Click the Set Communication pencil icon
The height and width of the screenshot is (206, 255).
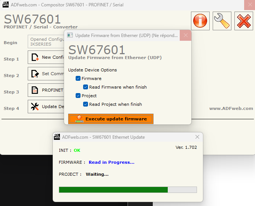coord(35,74)
